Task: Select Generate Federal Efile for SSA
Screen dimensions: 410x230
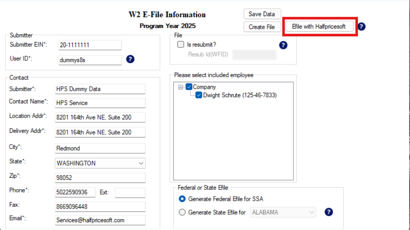Action: coord(182,199)
